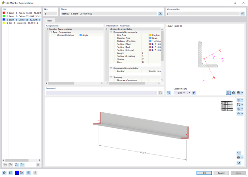Screen dimensions: 248x177
Task: Toggle section axes display icon
Action: [228, 93]
